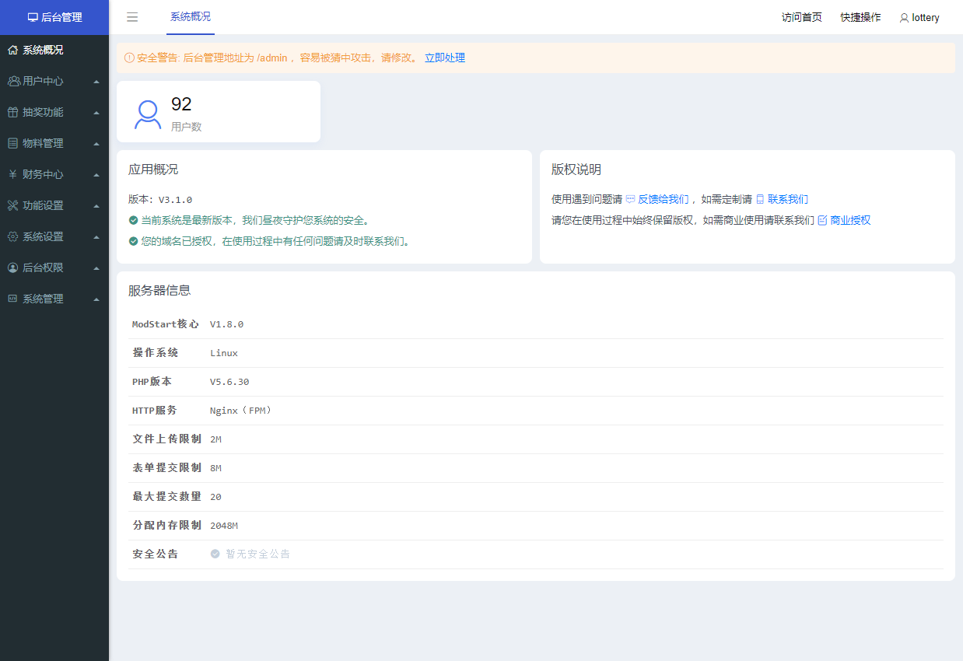The height and width of the screenshot is (661, 963).
Task: Open the 系统设置 sidebar menu
Action: [54, 236]
